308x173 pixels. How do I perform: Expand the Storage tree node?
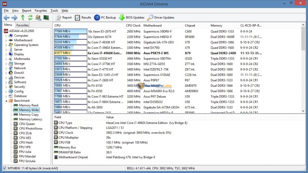(x=6, y=64)
